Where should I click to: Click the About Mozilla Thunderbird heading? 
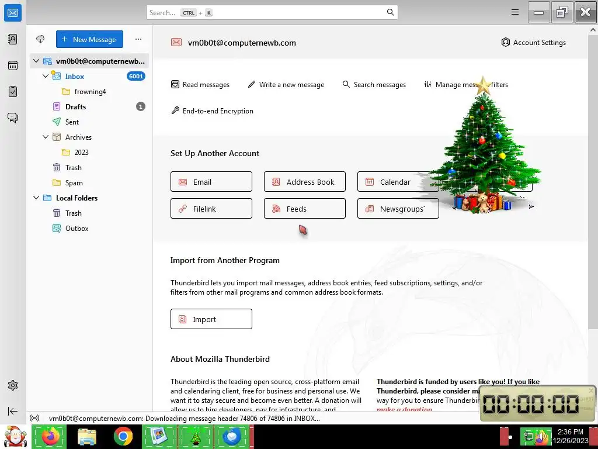220,359
